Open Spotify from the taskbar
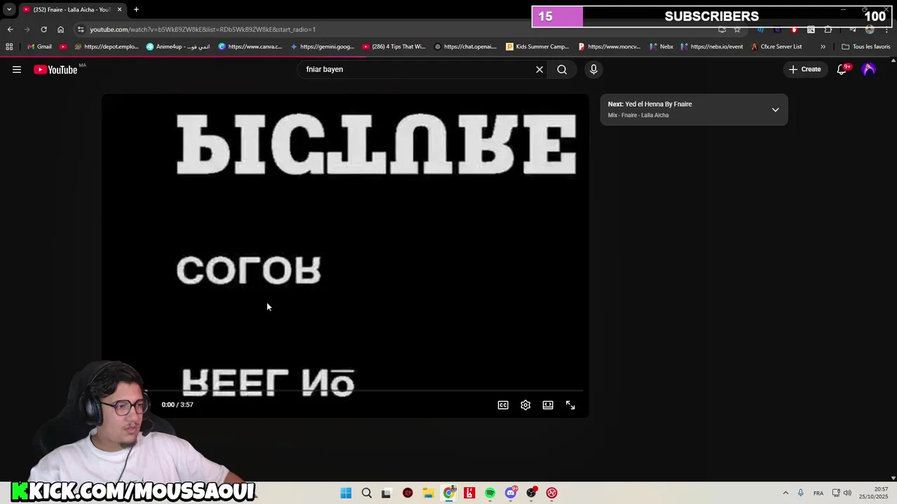Image resolution: width=897 pixels, height=504 pixels. point(490,493)
